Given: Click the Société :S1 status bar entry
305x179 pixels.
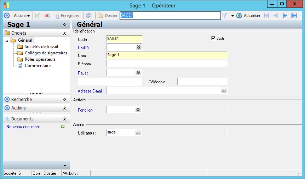Looking at the screenshot, I should (x=13, y=173).
